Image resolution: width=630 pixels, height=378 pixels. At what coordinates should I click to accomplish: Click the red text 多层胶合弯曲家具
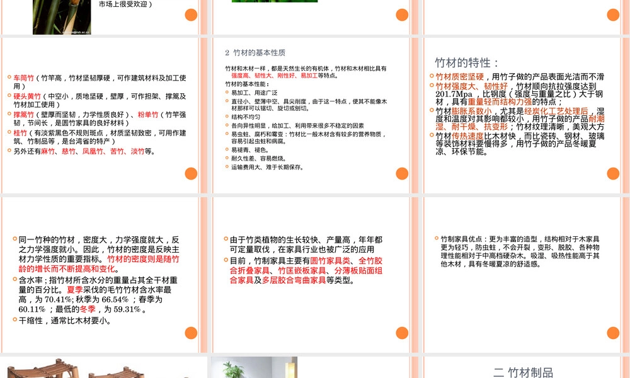(294, 280)
